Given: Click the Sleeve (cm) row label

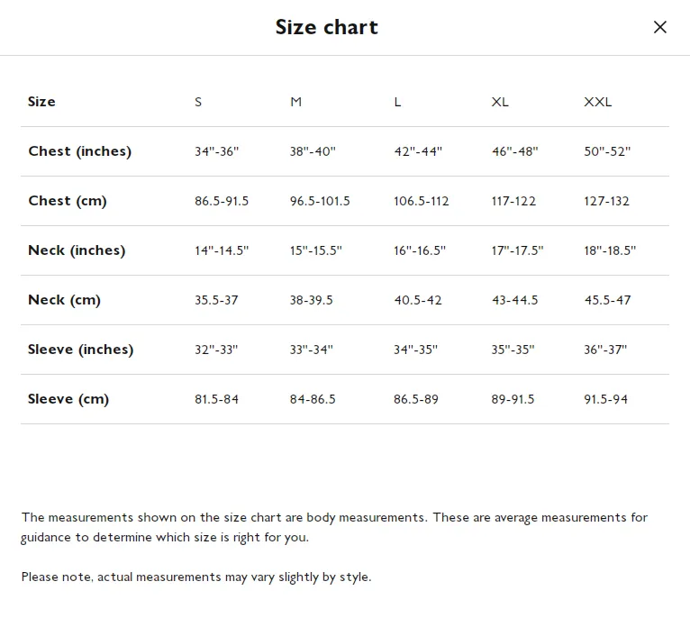Looking at the screenshot, I should click(x=68, y=399).
